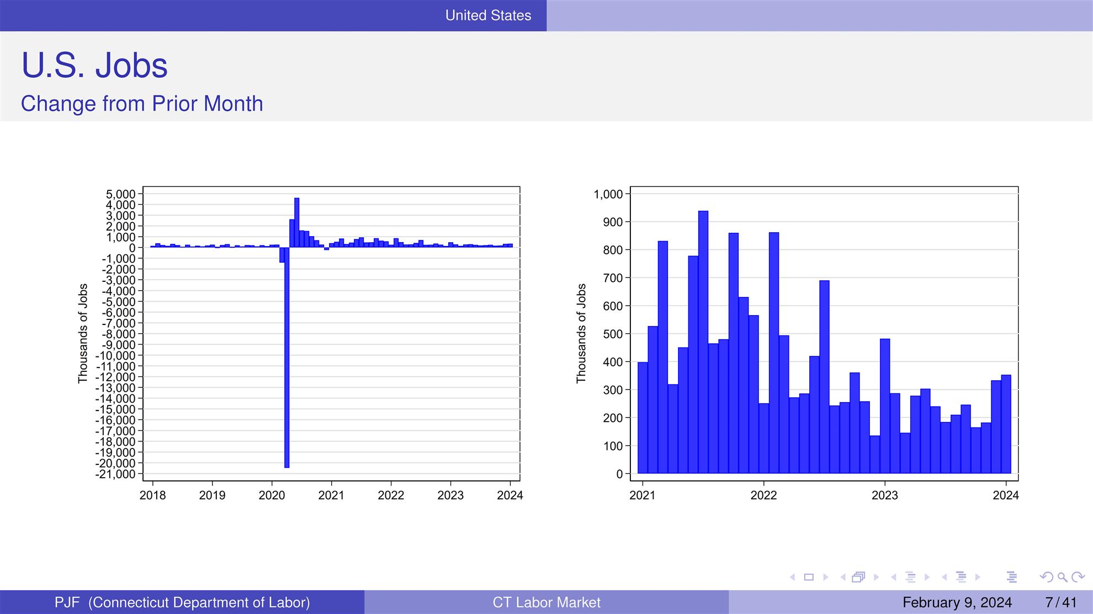Click the -10,000 axis label on left chart
Screen dimensions: 1093x614
click(x=115, y=356)
